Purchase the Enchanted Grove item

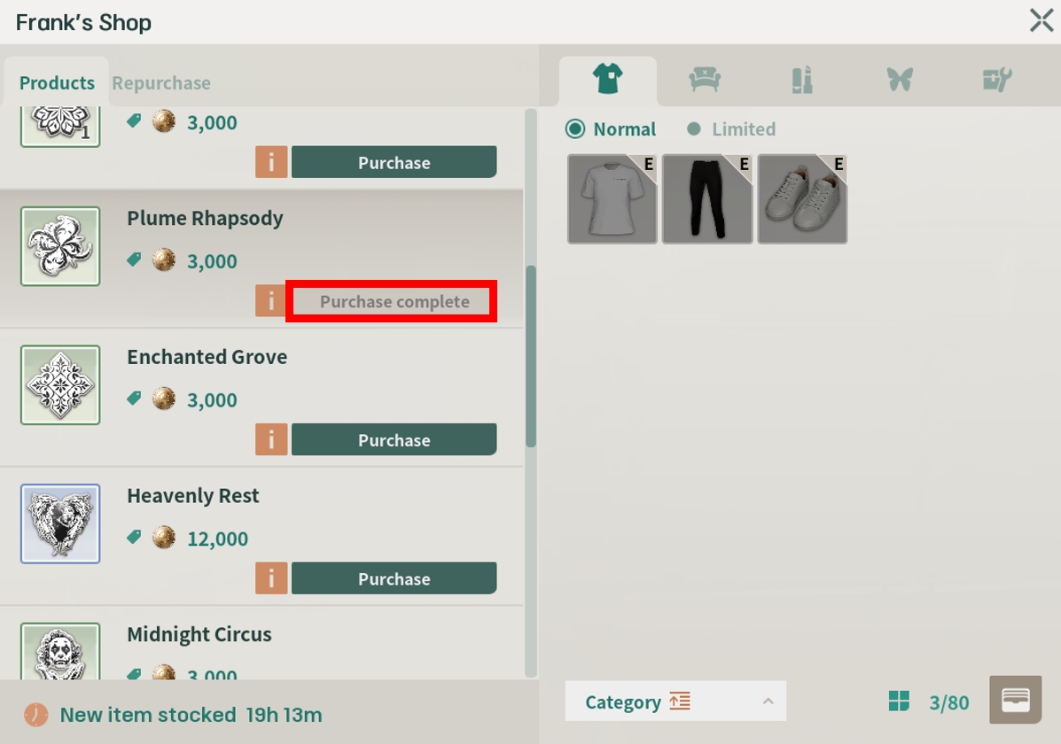[x=394, y=440]
